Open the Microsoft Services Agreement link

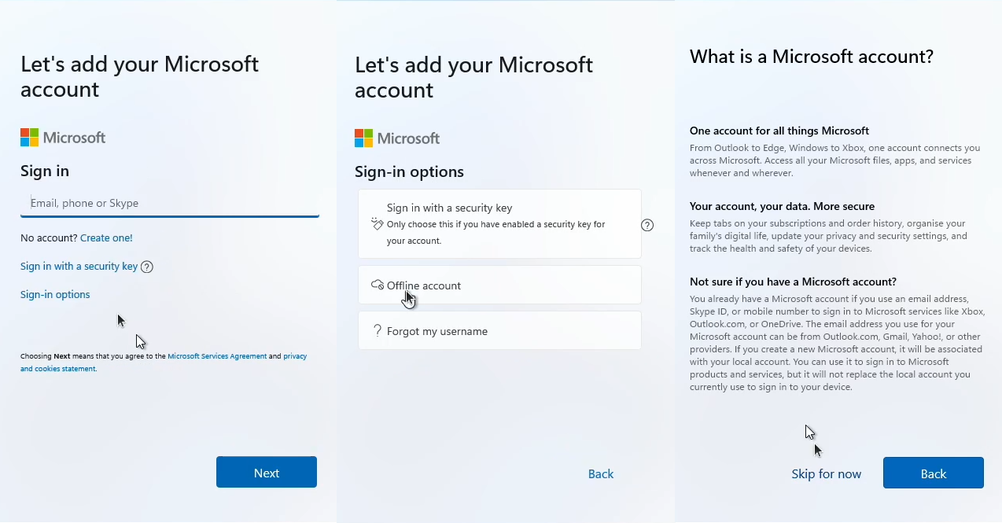tap(217, 356)
